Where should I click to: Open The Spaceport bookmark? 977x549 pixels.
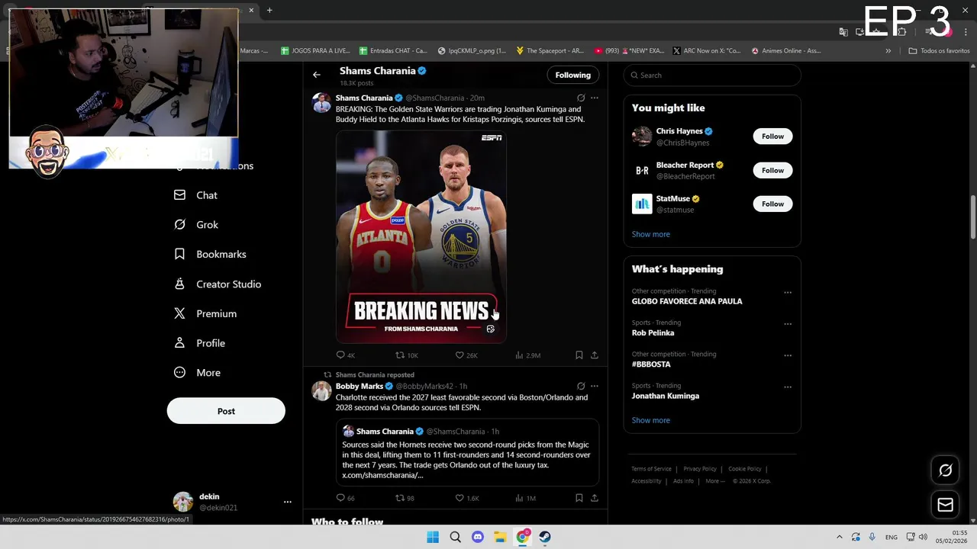pos(550,51)
